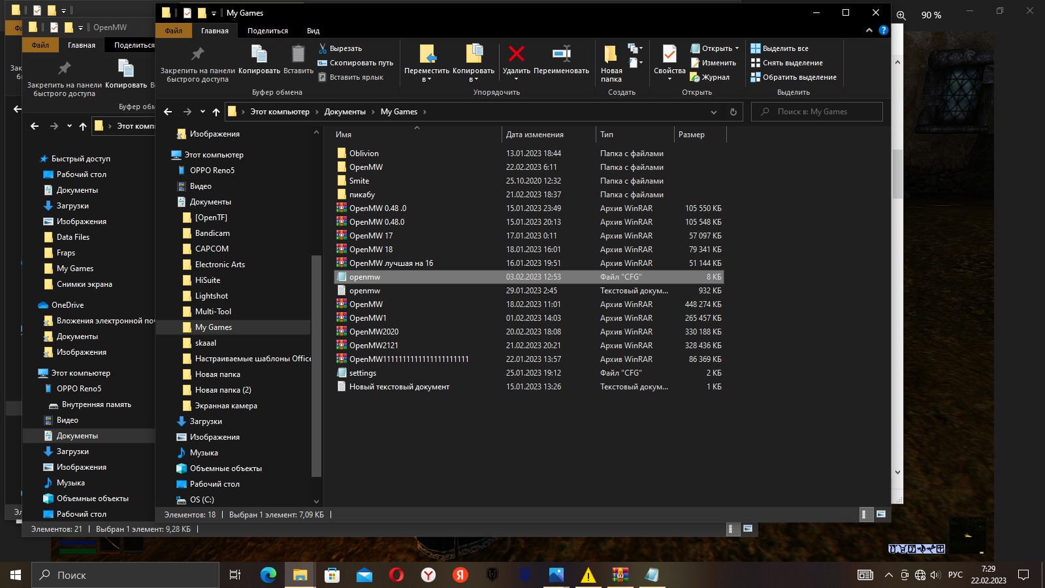Switch to the Поделиться ribbon tab
The height and width of the screenshot is (588, 1045).
(x=268, y=31)
